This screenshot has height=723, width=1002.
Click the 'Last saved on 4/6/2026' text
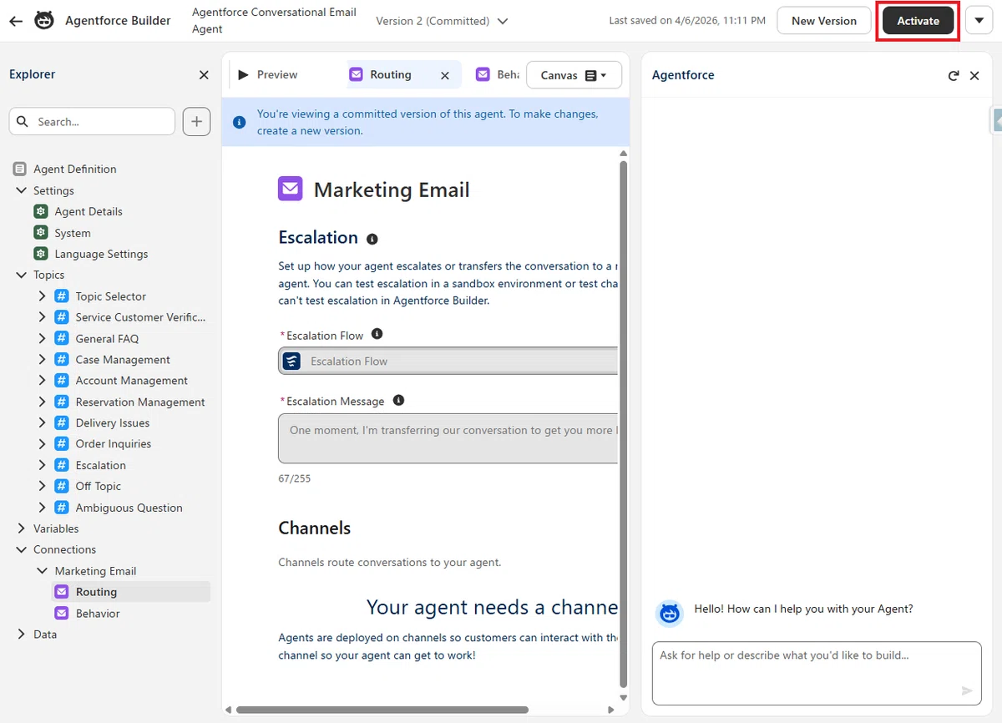(x=687, y=21)
